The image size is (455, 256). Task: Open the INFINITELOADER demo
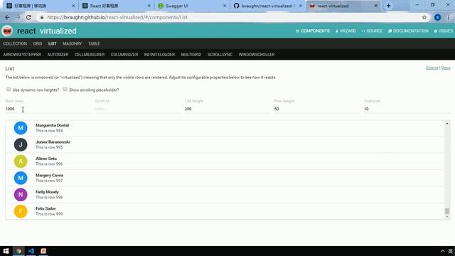[x=159, y=55]
